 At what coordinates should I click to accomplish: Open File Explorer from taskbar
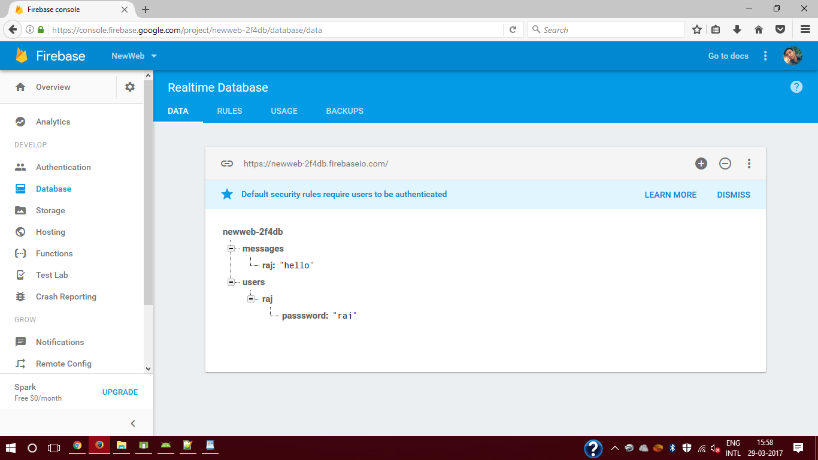122,446
